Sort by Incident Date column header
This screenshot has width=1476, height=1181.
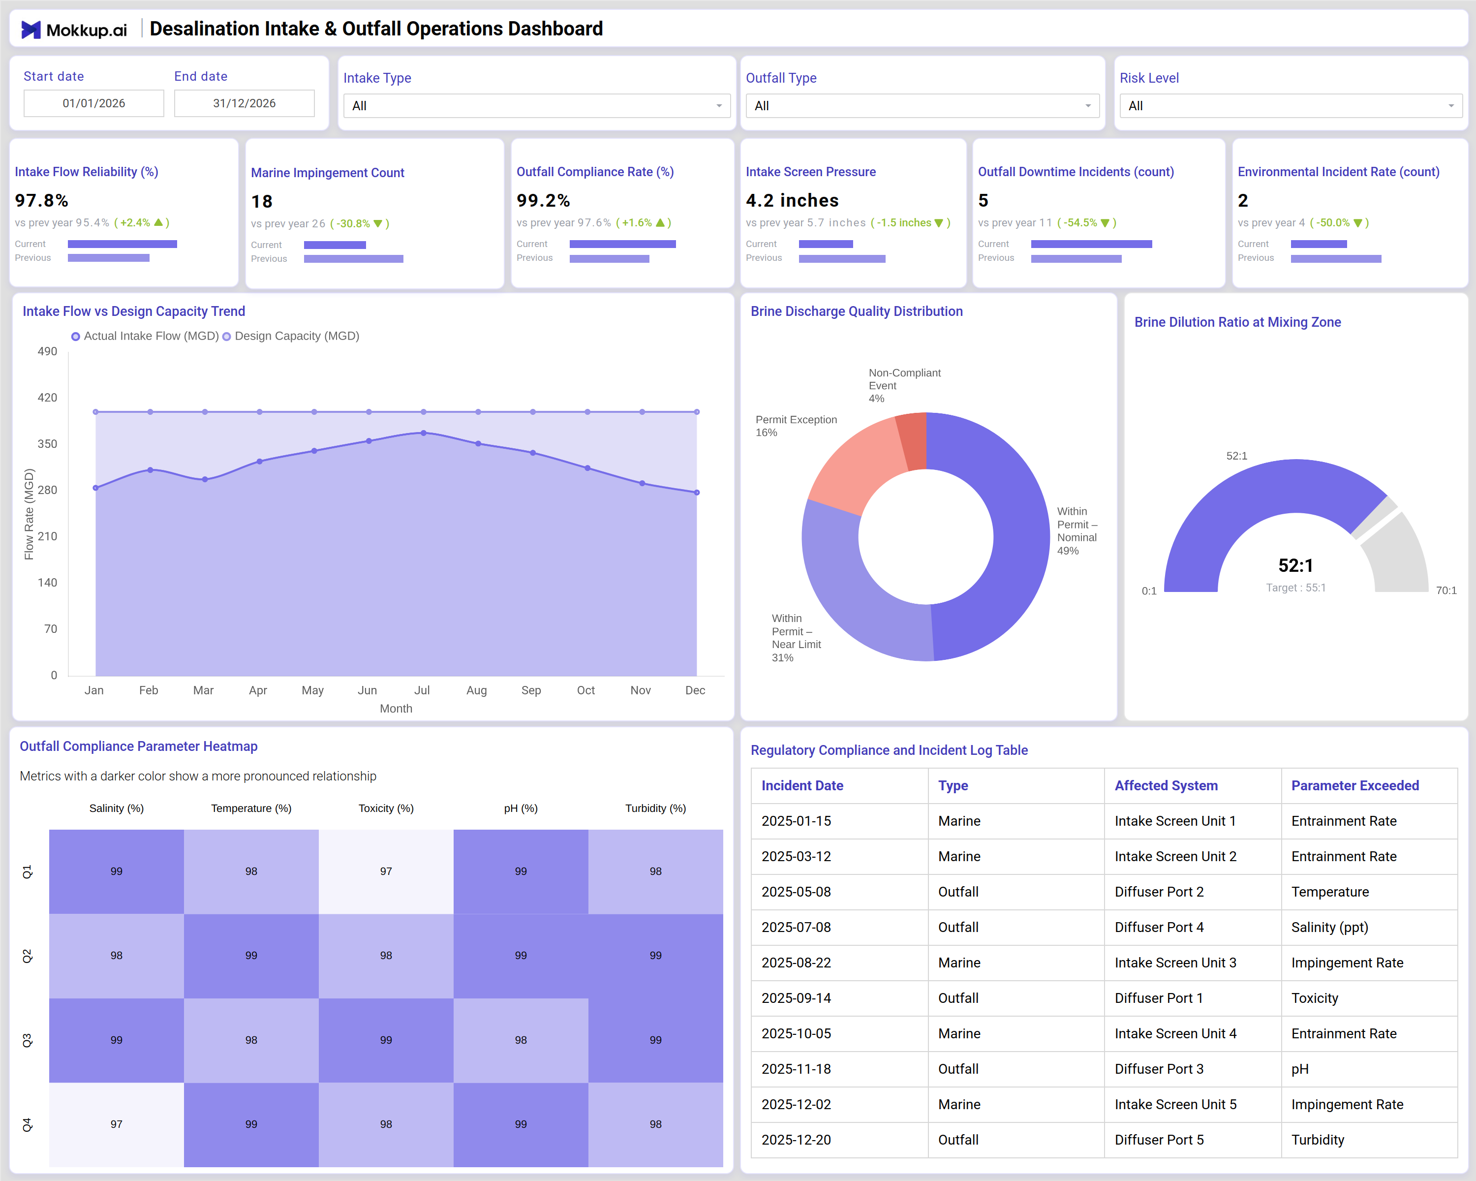pyautogui.click(x=802, y=786)
